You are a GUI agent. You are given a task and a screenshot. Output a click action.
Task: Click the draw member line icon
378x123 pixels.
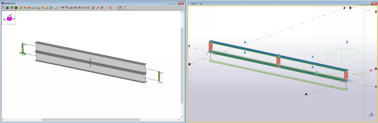tap(3, 8)
